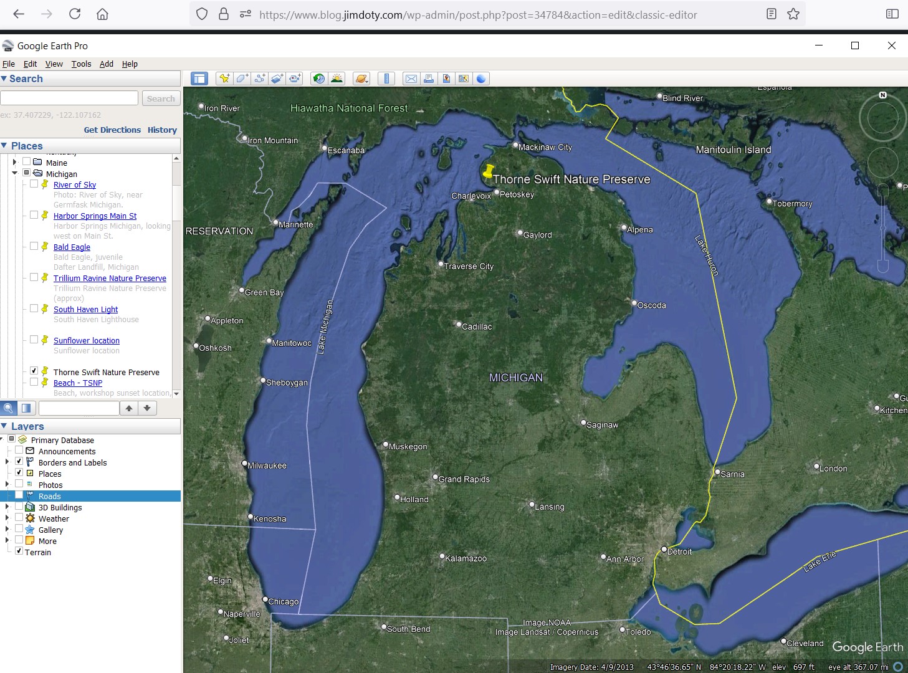908x673 pixels.
Task: Click the Add Path tool icon
Action: [259, 79]
